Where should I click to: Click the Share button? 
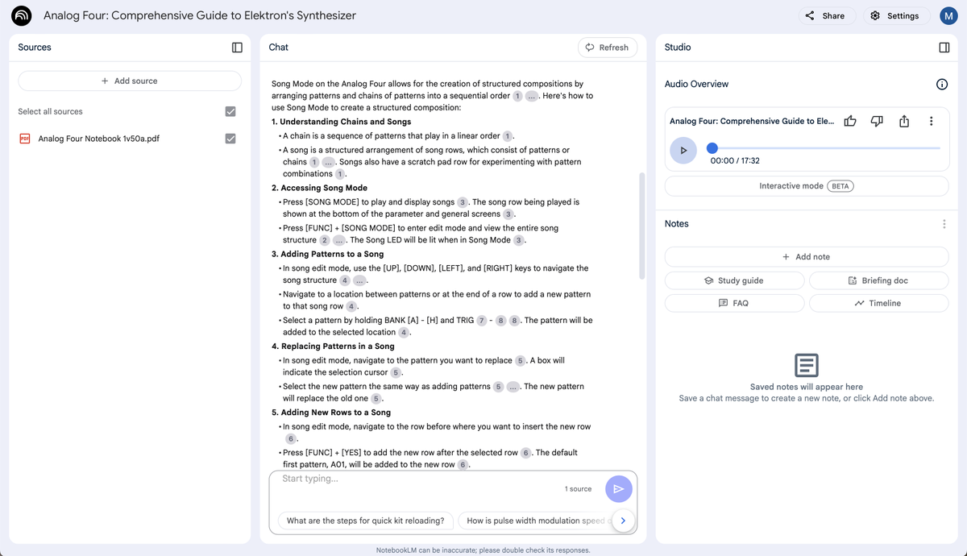(825, 15)
